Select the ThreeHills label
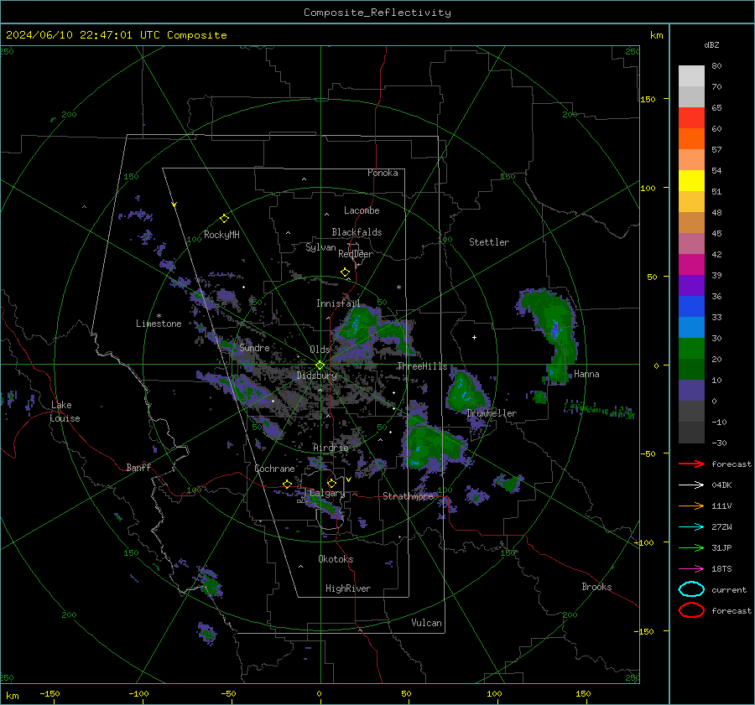Image resolution: width=755 pixels, height=705 pixels. tap(422, 366)
